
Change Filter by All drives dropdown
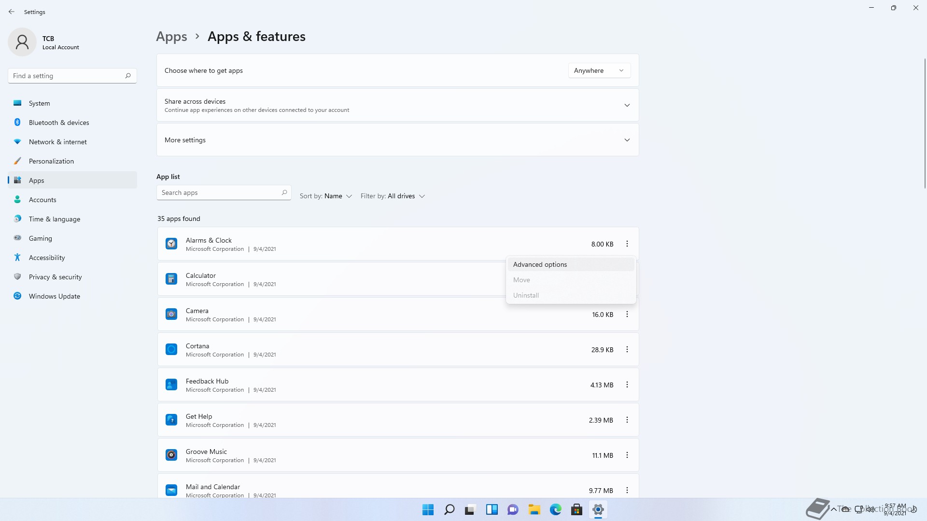pos(393,196)
